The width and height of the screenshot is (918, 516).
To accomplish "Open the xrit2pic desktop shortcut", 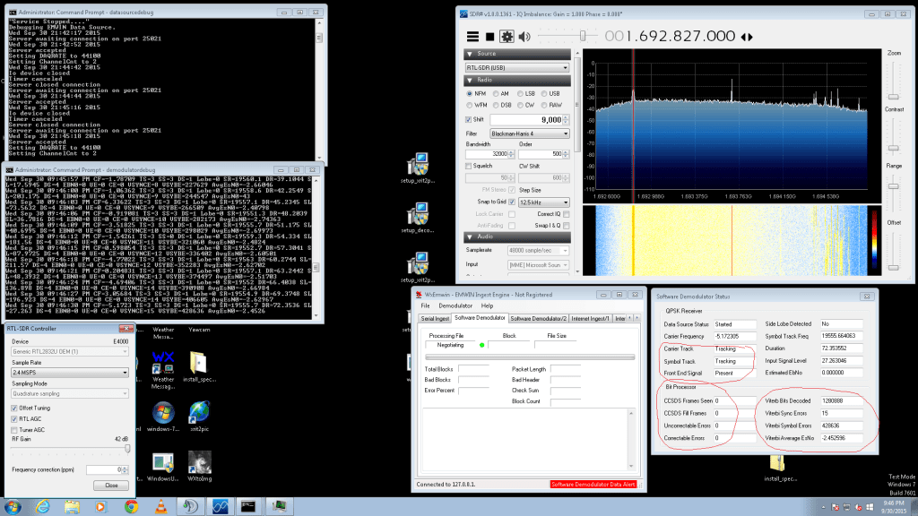I will 199,417.
